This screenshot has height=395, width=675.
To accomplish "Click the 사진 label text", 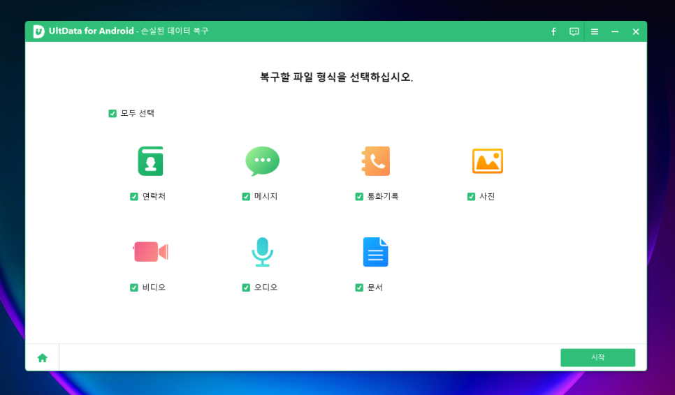I will point(487,196).
